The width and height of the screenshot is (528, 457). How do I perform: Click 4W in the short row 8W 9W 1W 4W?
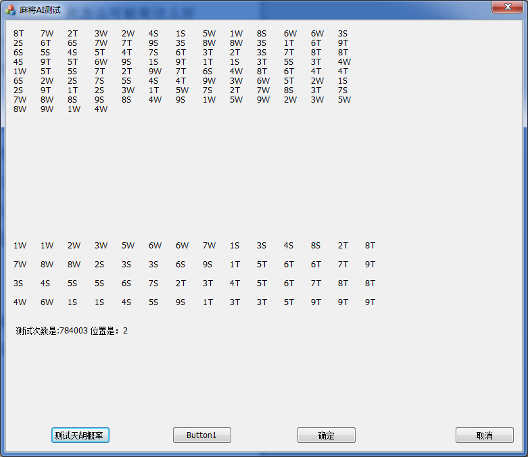coord(101,109)
